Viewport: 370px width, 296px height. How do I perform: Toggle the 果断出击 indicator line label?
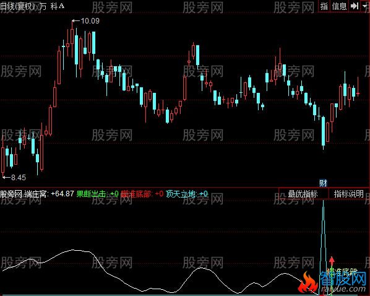tap(97, 194)
